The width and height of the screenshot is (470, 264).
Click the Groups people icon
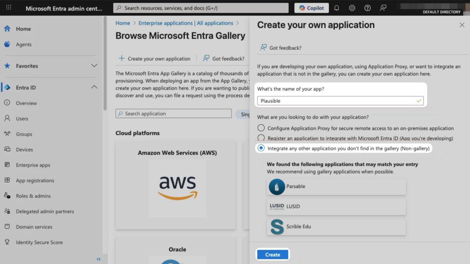tap(7, 134)
